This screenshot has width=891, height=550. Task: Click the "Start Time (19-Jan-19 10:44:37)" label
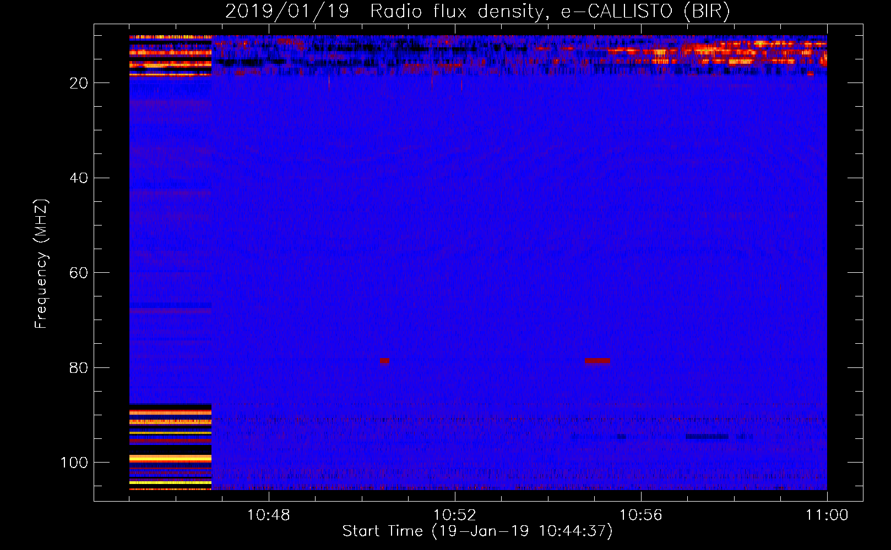pos(477,531)
